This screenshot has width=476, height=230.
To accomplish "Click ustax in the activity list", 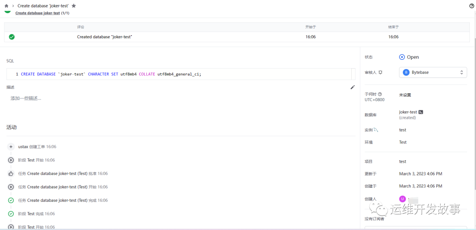I will coord(23,147).
